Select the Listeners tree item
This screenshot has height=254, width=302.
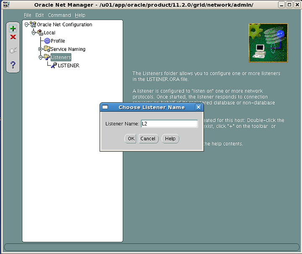tap(61, 57)
